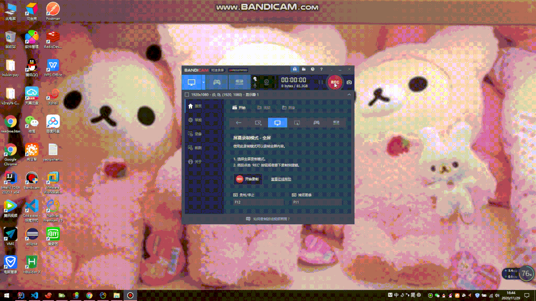536x301 pixels.
Task: Switch to 图像 tab
Action: click(288, 108)
